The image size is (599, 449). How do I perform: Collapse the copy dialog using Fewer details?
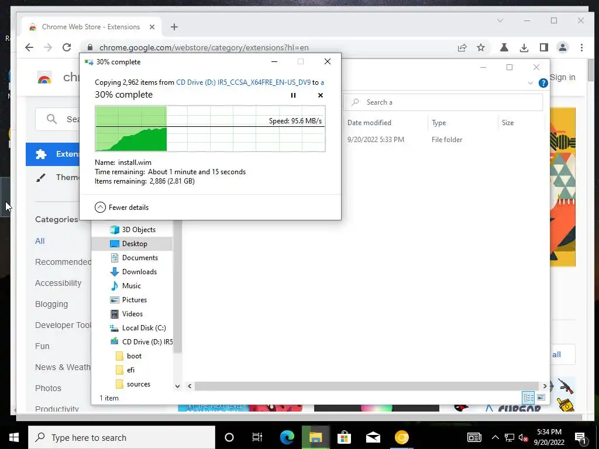click(122, 208)
